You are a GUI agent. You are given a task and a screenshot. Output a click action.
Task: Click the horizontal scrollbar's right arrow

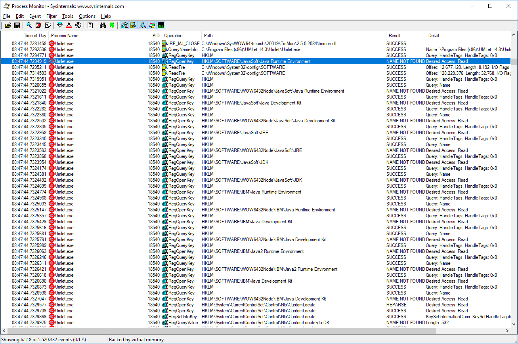click(507, 331)
